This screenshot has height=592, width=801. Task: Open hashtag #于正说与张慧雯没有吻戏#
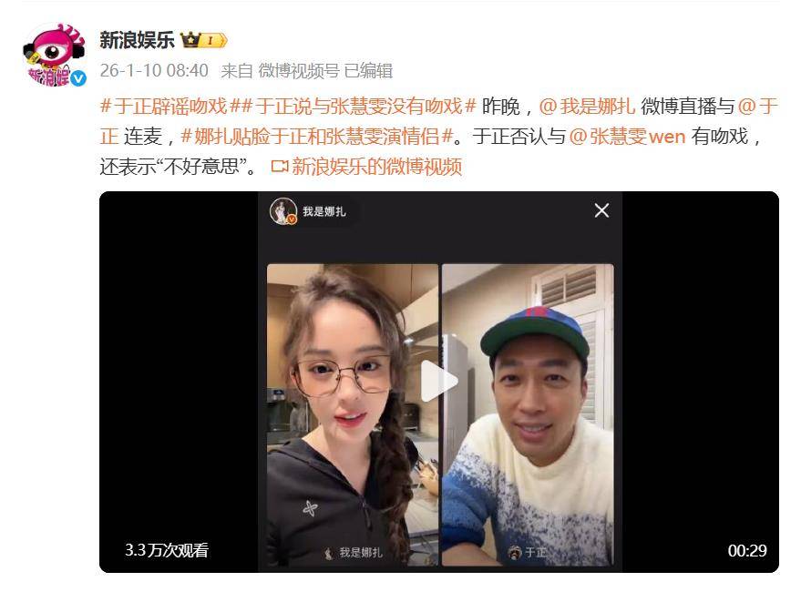coord(354,107)
